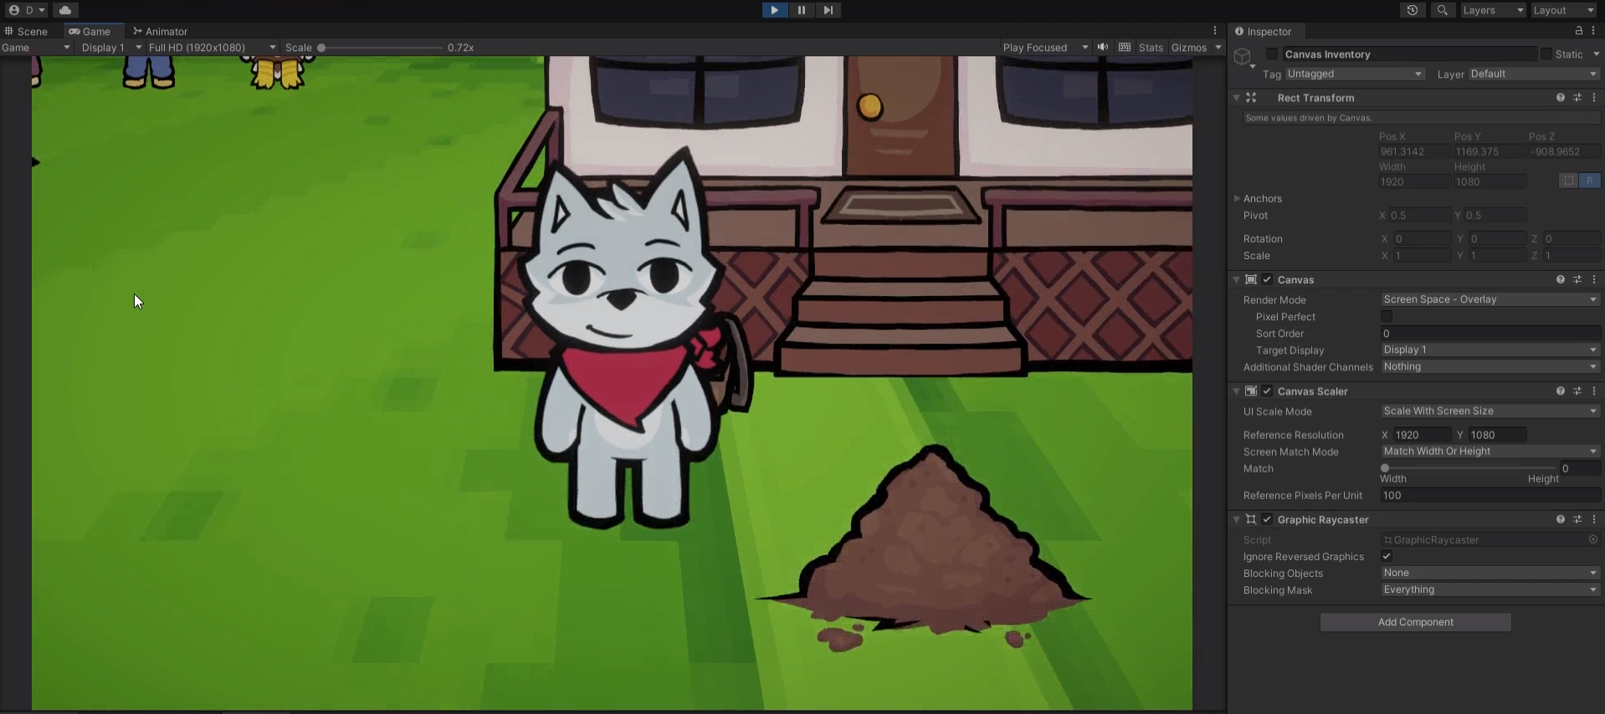Viewport: 1605px width, 714px height.
Task: Click the Add Component button
Action: pos(1415,622)
